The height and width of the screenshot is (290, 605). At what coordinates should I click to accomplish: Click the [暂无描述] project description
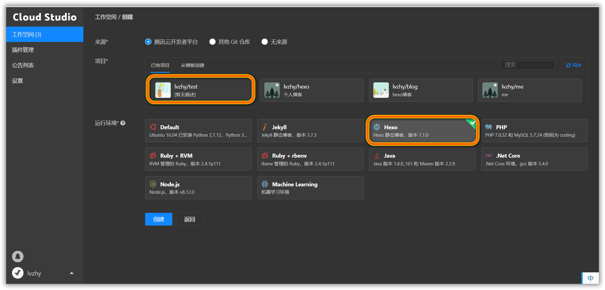[185, 95]
